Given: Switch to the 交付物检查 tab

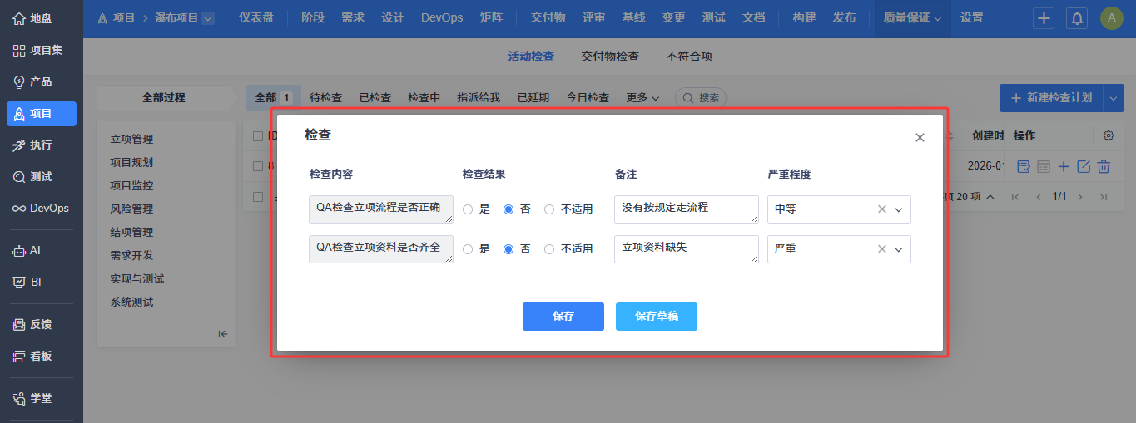Looking at the screenshot, I should 610,57.
